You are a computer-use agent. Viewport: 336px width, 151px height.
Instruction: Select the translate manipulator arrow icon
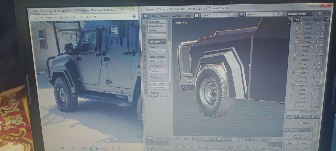point(243,140)
